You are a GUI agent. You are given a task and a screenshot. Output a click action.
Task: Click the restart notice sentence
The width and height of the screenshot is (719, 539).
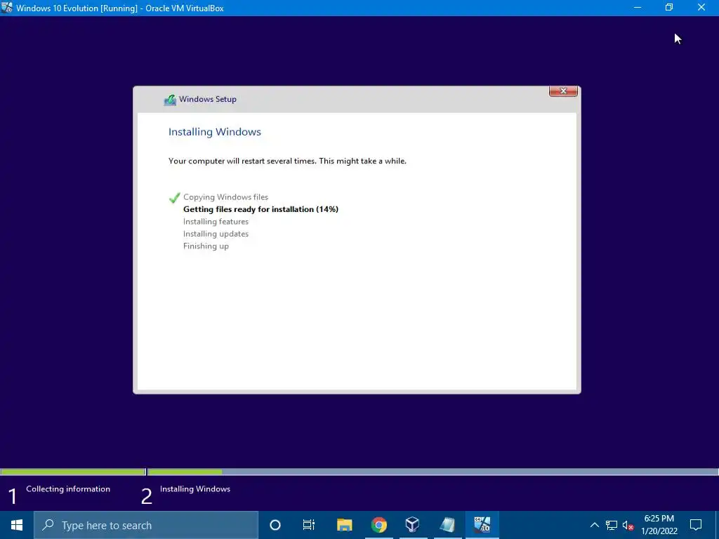[287, 161]
